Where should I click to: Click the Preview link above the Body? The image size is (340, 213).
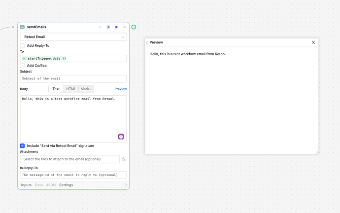coord(120,89)
